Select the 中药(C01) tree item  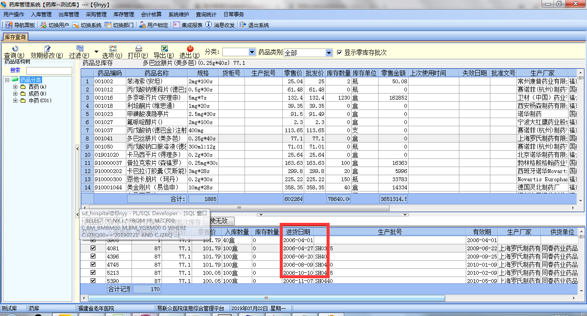[x=40, y=100]
